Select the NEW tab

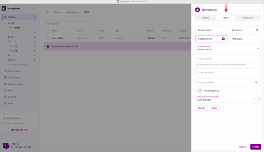click(x=87, y=13)
